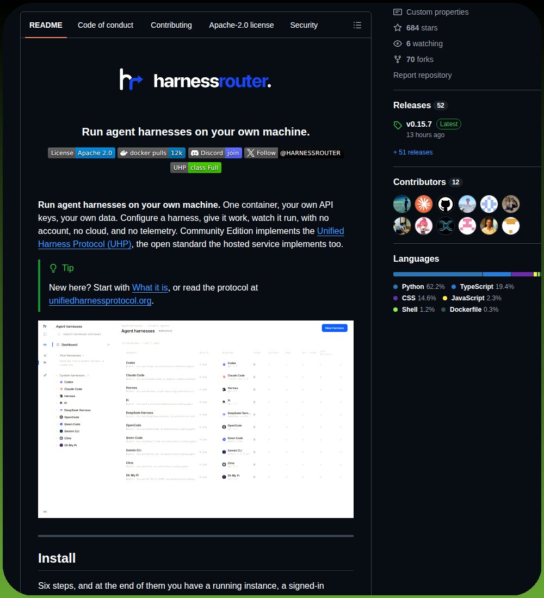Screen dimensions: 544x598
Task: Open the orange and white box avatar
Action: (510, 226)
